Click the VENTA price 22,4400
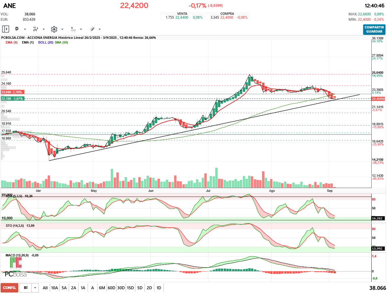This screenshot has height=294, width=390. [182, 17]
